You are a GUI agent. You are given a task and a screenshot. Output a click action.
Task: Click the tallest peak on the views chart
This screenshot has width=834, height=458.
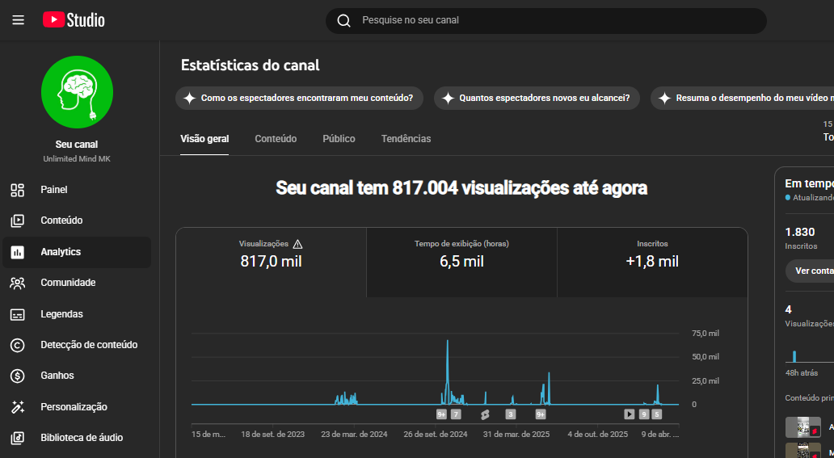pos(448,340)
